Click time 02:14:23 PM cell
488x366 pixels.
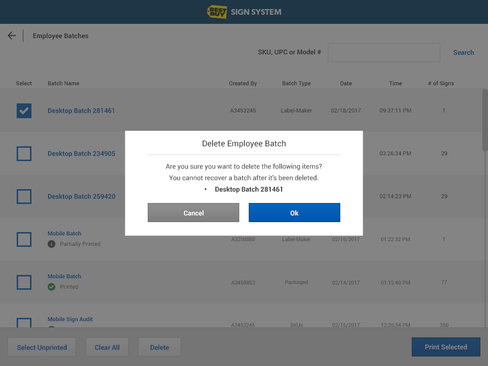point(395,196)
